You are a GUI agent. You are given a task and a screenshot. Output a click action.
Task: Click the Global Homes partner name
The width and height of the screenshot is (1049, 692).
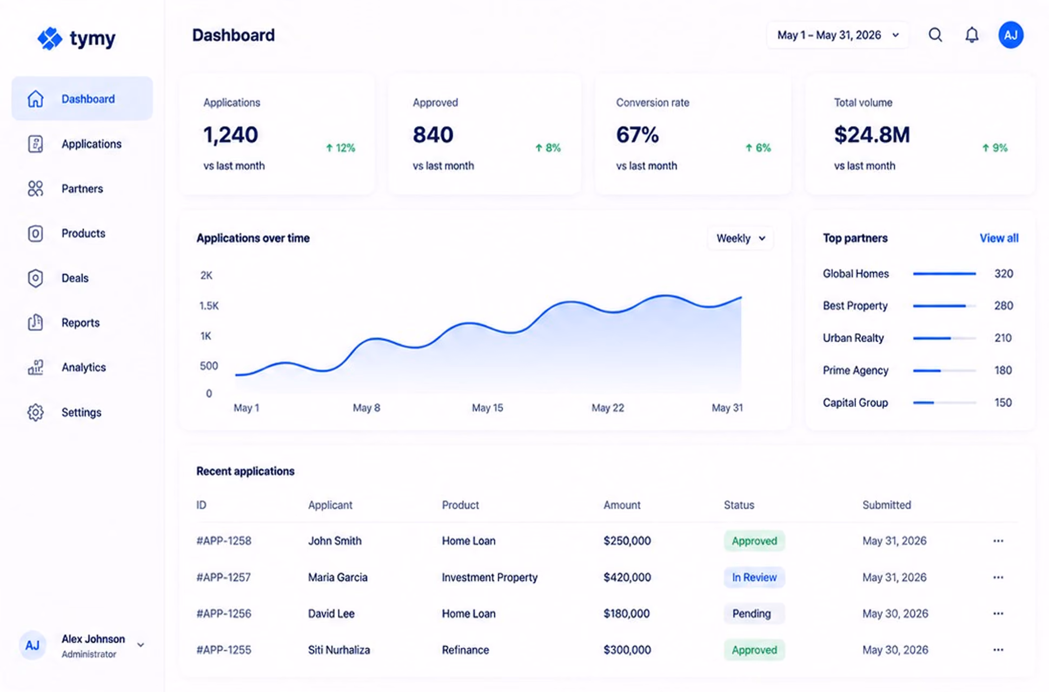coord(855,274)
